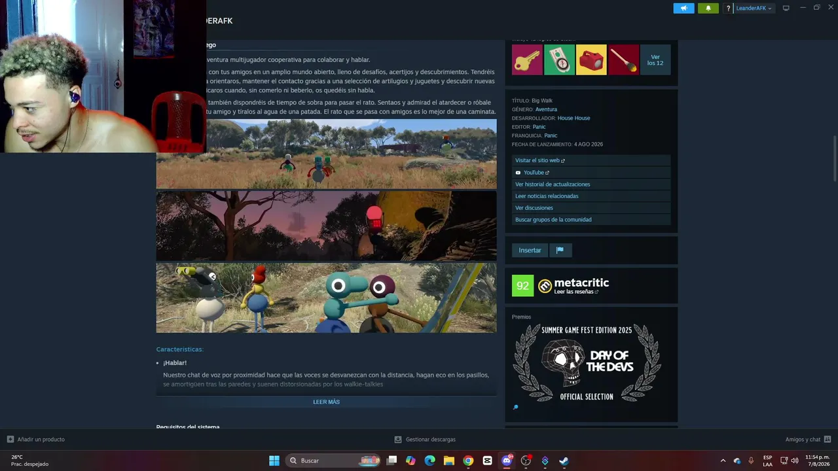Open 'Ver discusiones' link

pyautogui.click(x=591, y=208)
